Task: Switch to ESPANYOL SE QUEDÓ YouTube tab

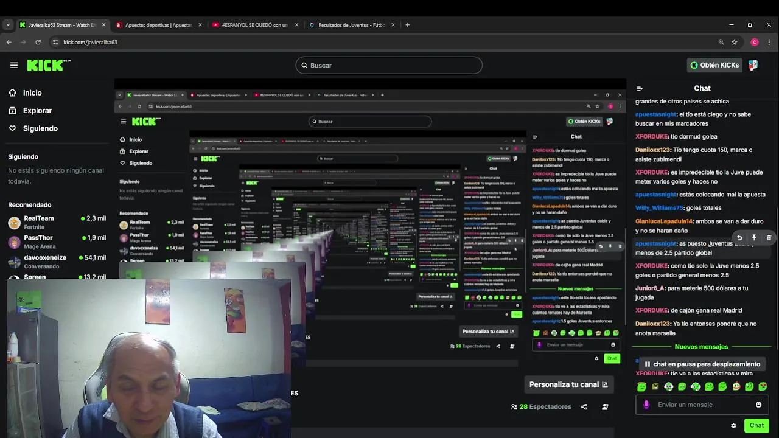Action: point(254,25)
